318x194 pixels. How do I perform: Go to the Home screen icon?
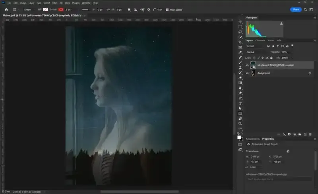6,10
